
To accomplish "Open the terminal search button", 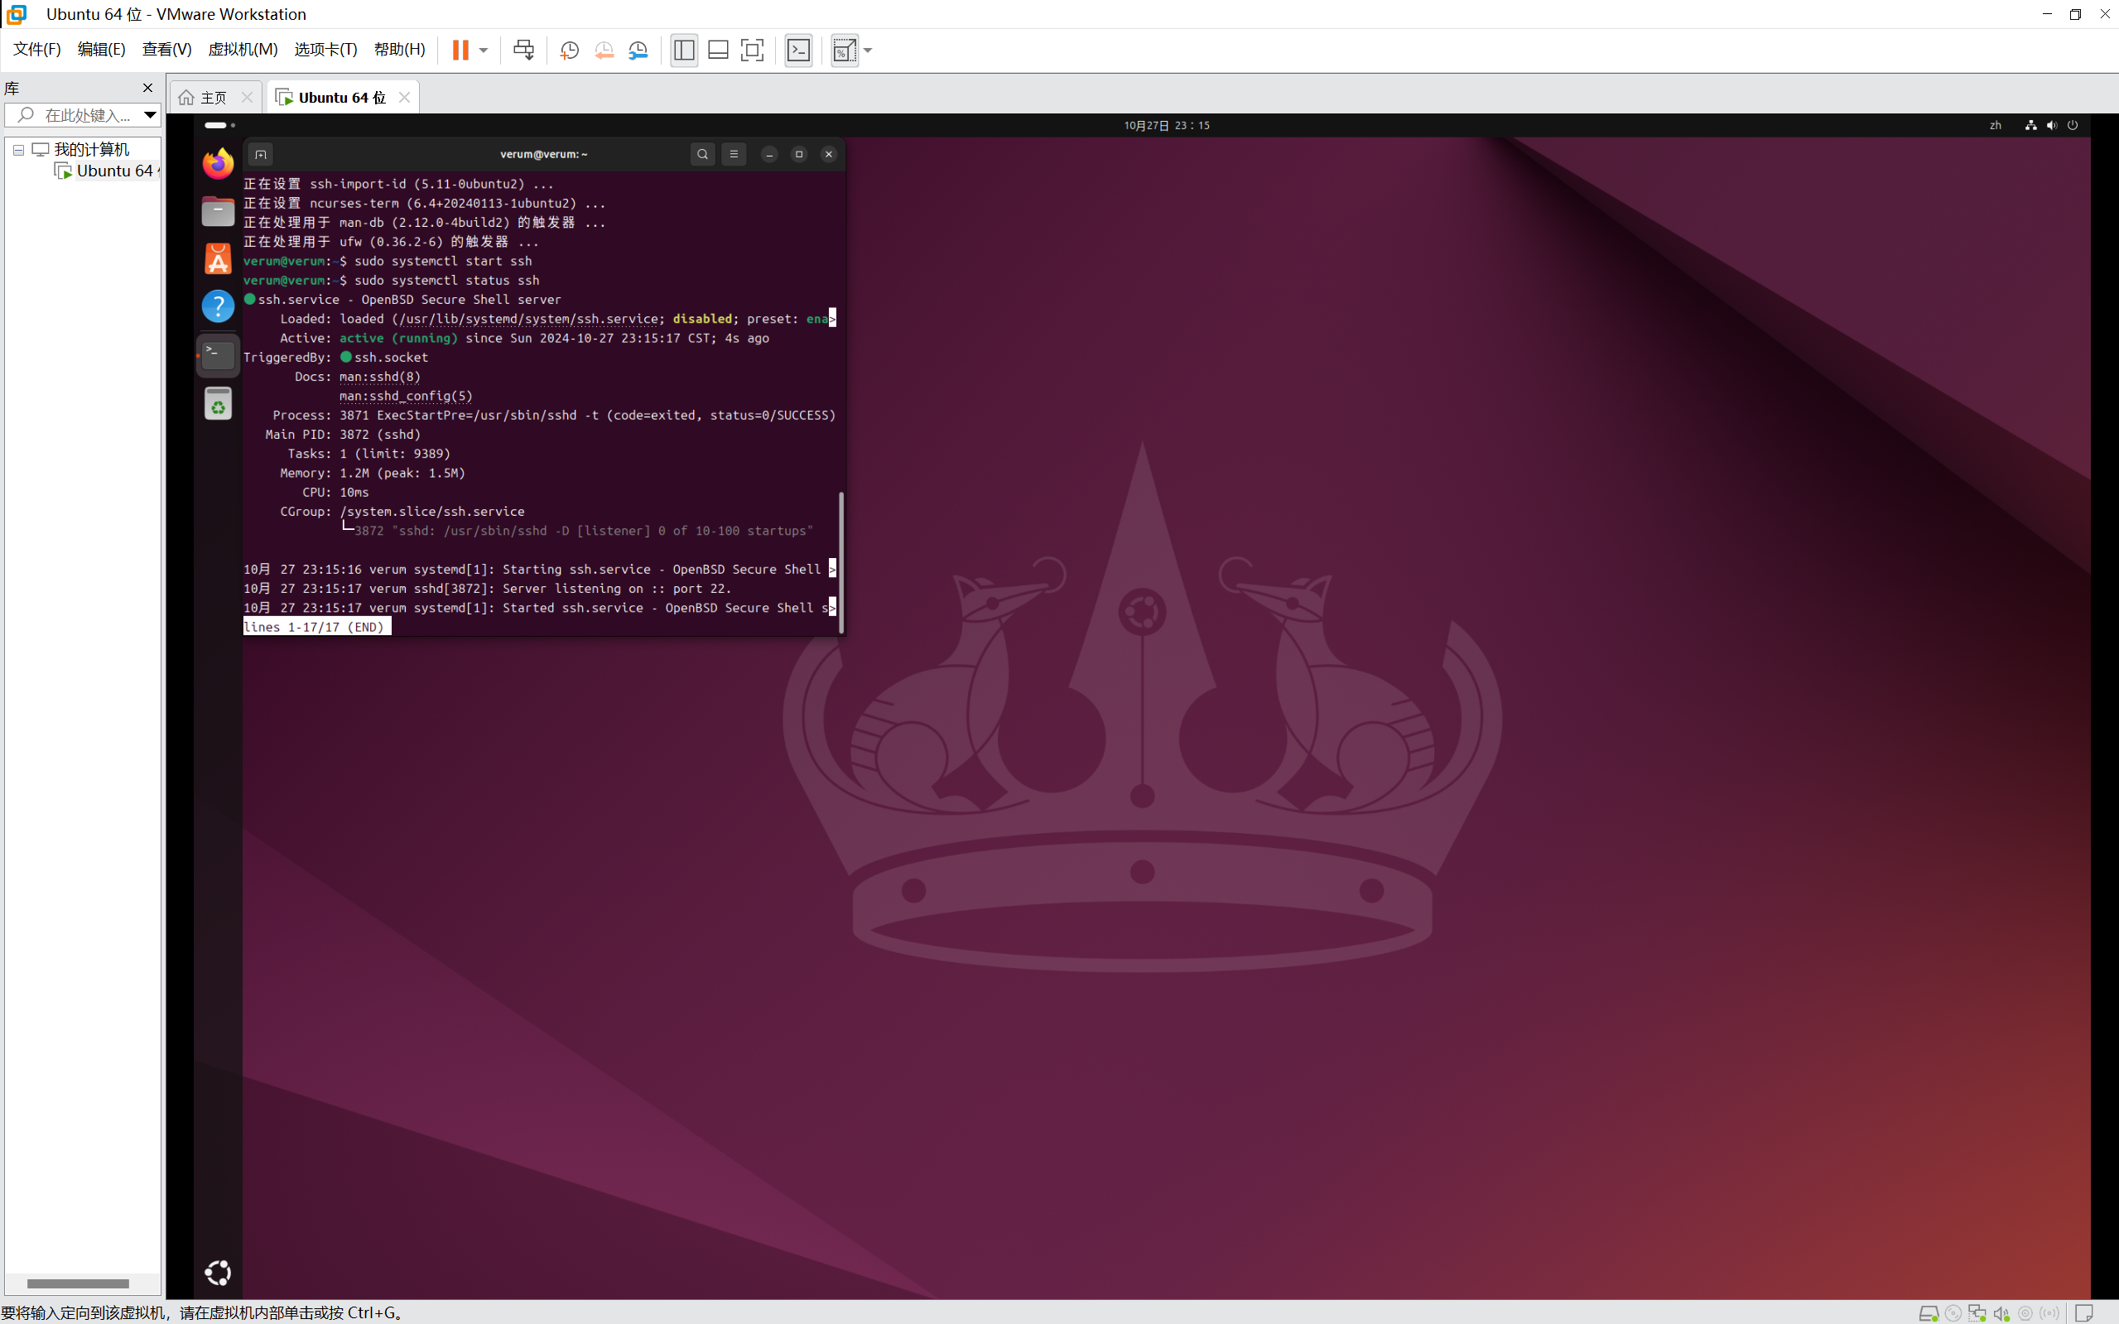I will pos(702,154).
